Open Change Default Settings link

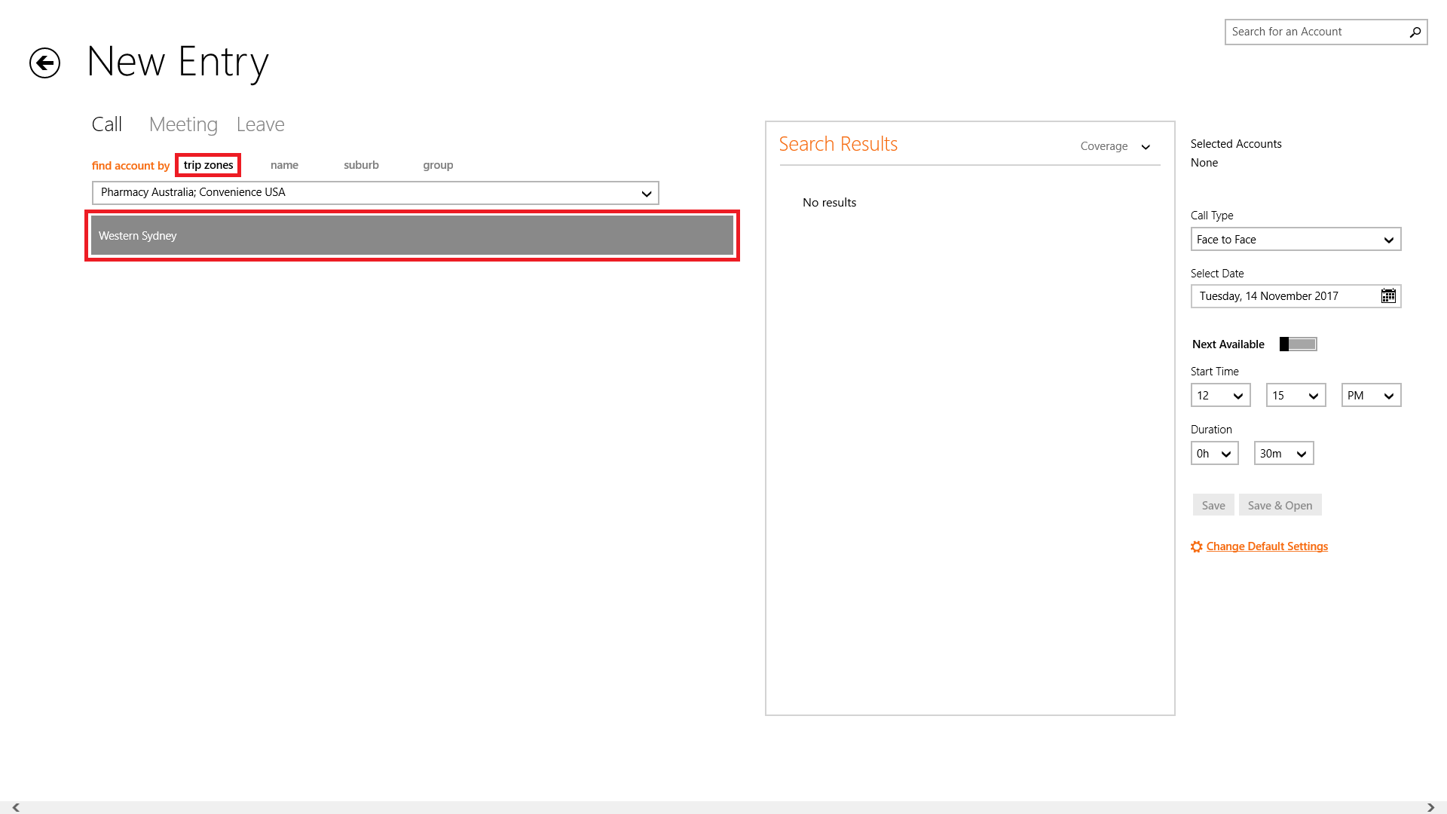coord(1267,546)
